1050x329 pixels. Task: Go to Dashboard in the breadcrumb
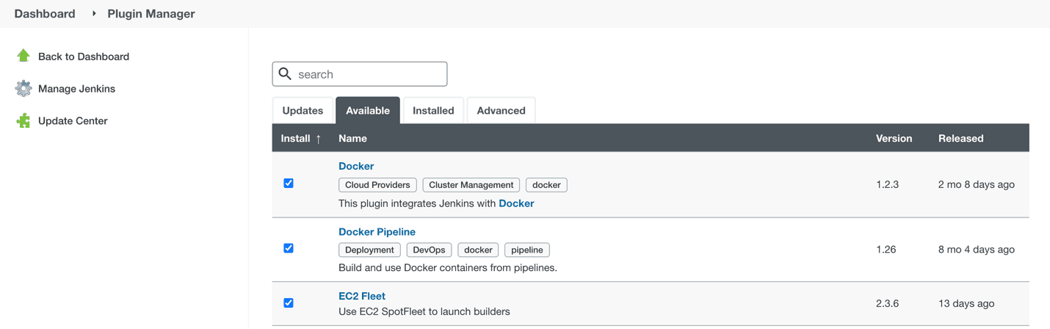[x=45, y=13]
